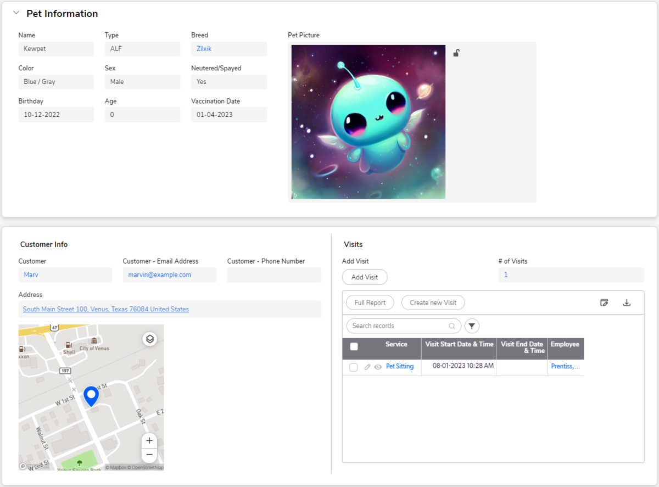The image size is (659, 487).
Task: Click the unlock icon beside Pet Picture
Action: pyautogui.click(x=456, y=53)
